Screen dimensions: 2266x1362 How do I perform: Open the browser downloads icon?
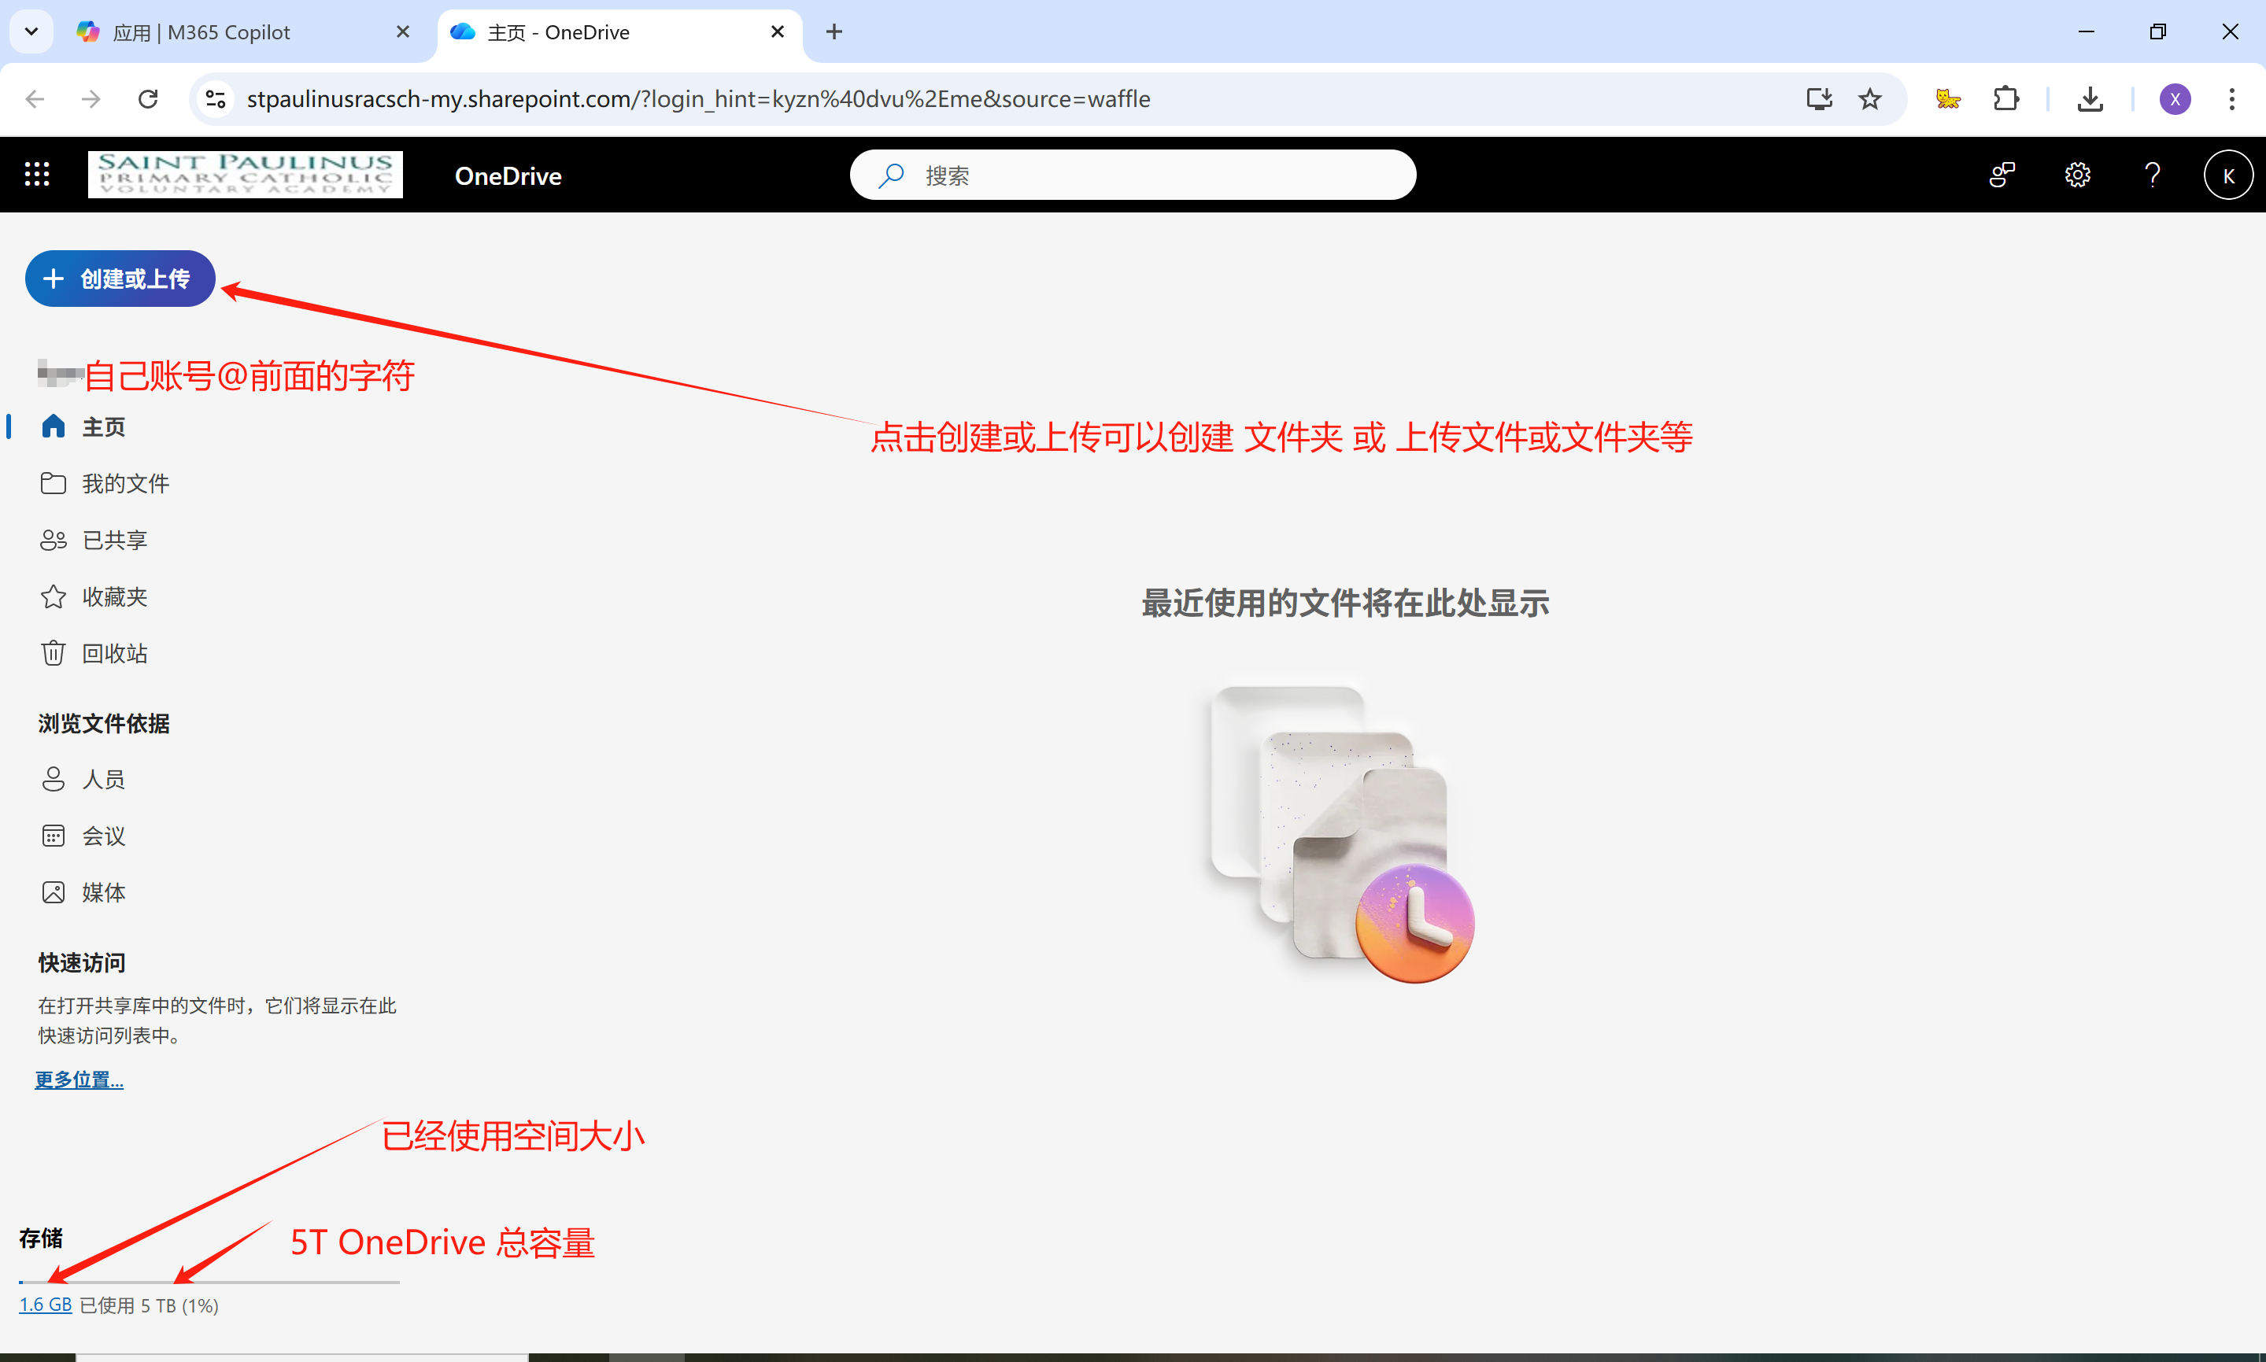(x=2089, y=99)
